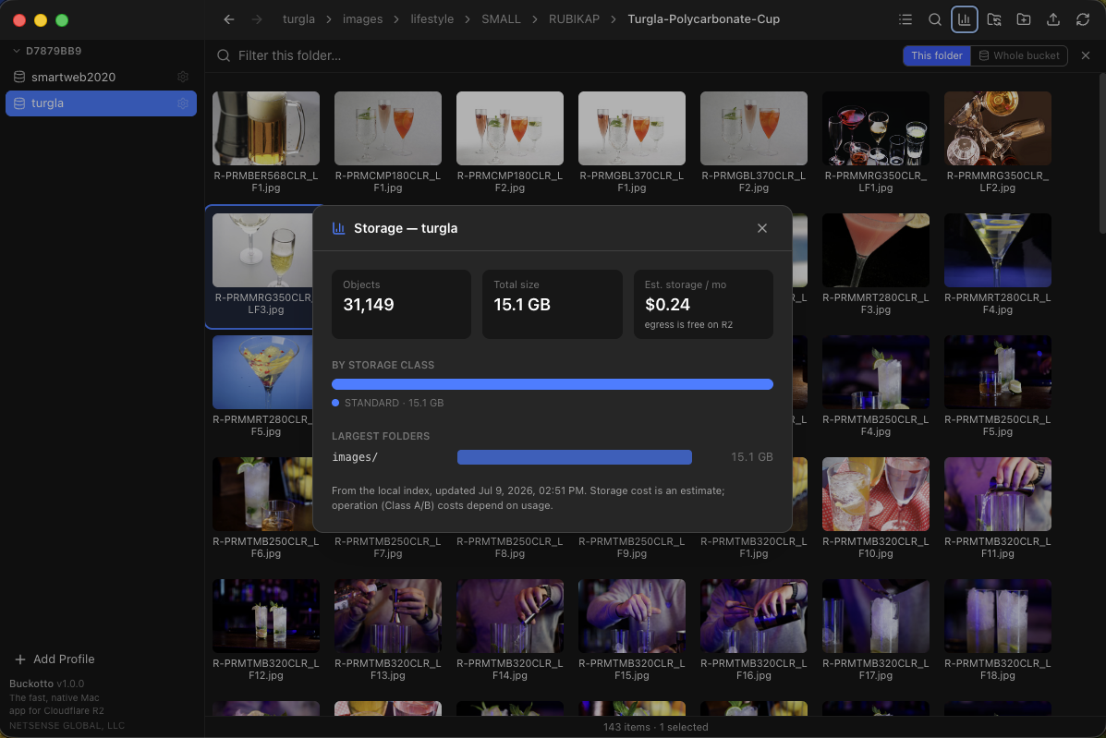Viewport: 1106px width, 738px height.
Task: Open the search magnifier in toolbar
Action: pos(934,19)
